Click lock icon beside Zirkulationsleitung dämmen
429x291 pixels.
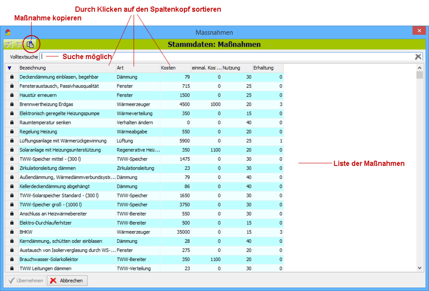[x=12, y=168]
